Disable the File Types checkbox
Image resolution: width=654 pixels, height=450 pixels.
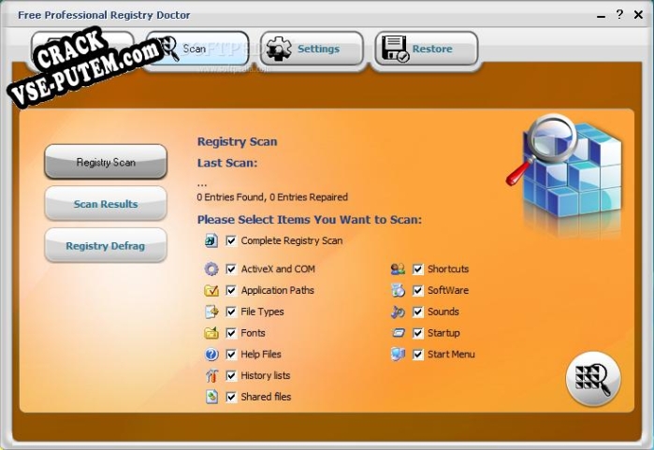[231, 312]
